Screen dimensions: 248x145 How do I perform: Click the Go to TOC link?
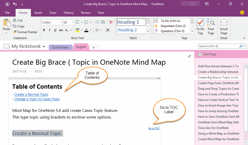[154, 128]
